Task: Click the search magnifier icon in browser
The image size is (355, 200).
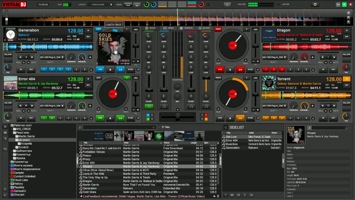Action: point(80,127)
